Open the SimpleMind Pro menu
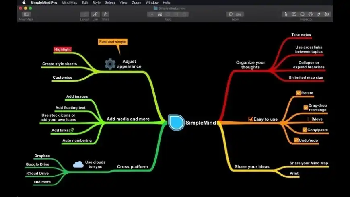The image size is (350, 197). coord(44,3)
